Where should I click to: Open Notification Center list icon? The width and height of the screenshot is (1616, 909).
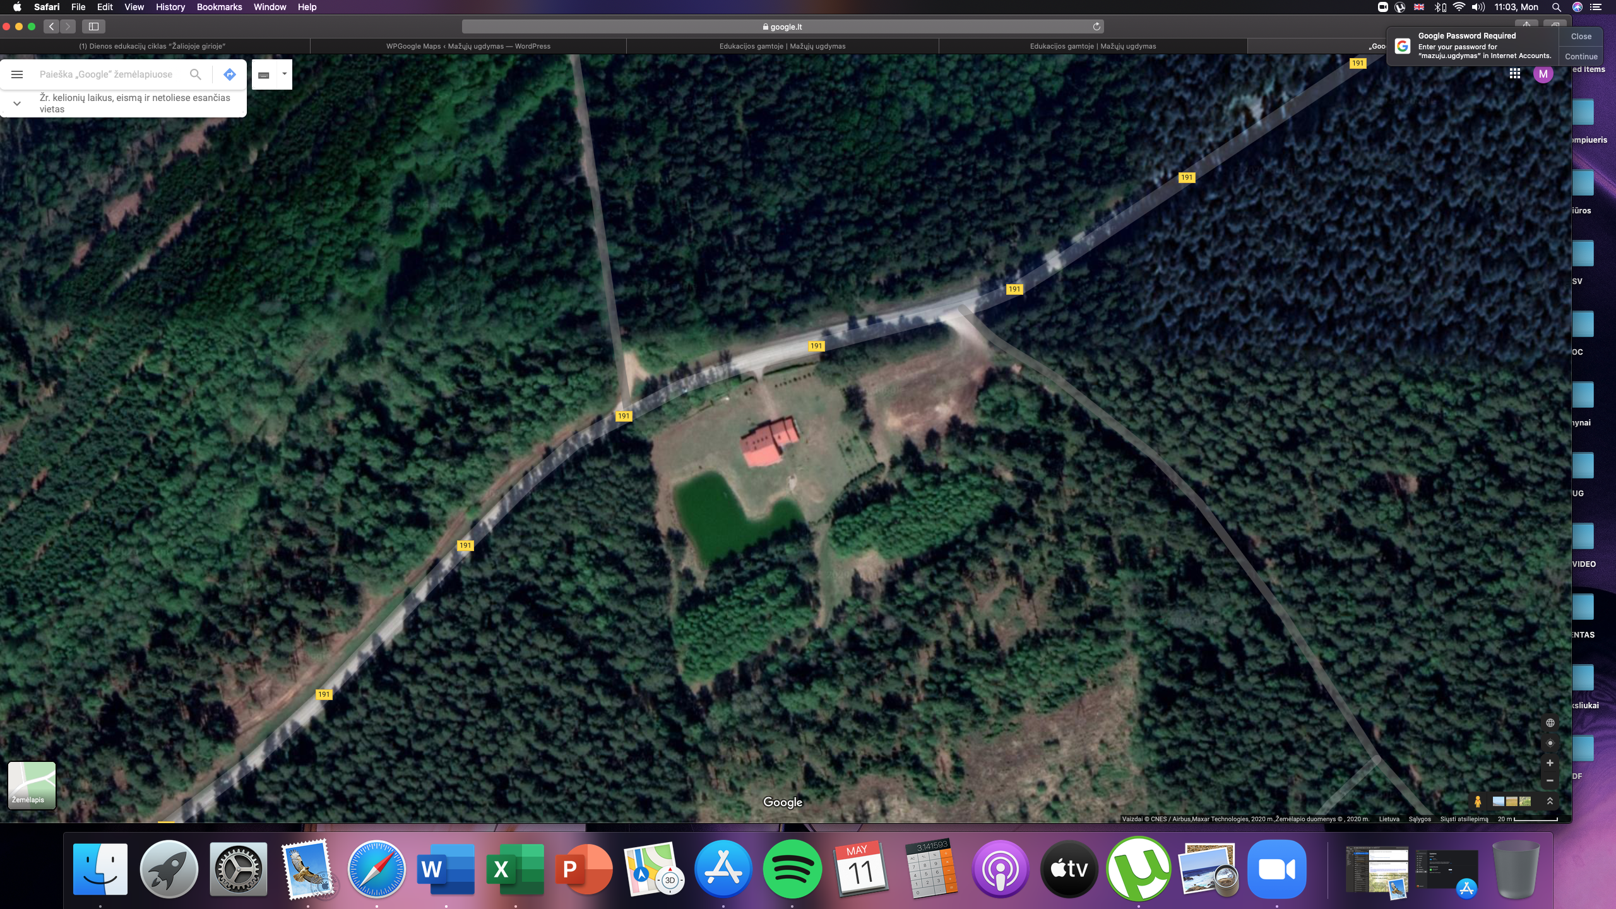1596,7
